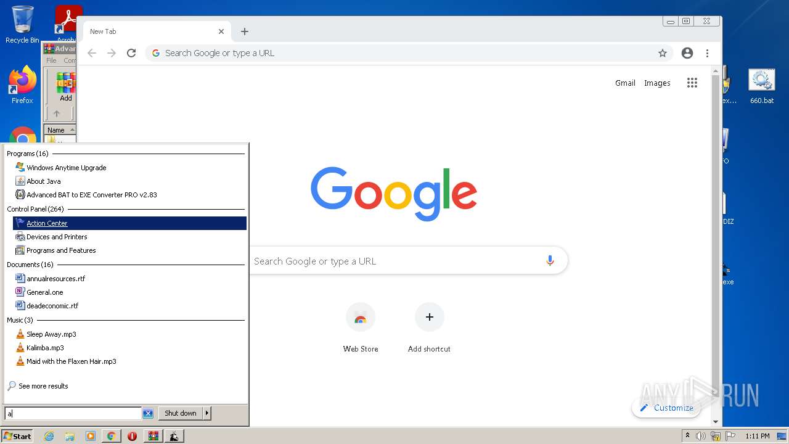Start voice search with the microphone

[x=550, y=261]
